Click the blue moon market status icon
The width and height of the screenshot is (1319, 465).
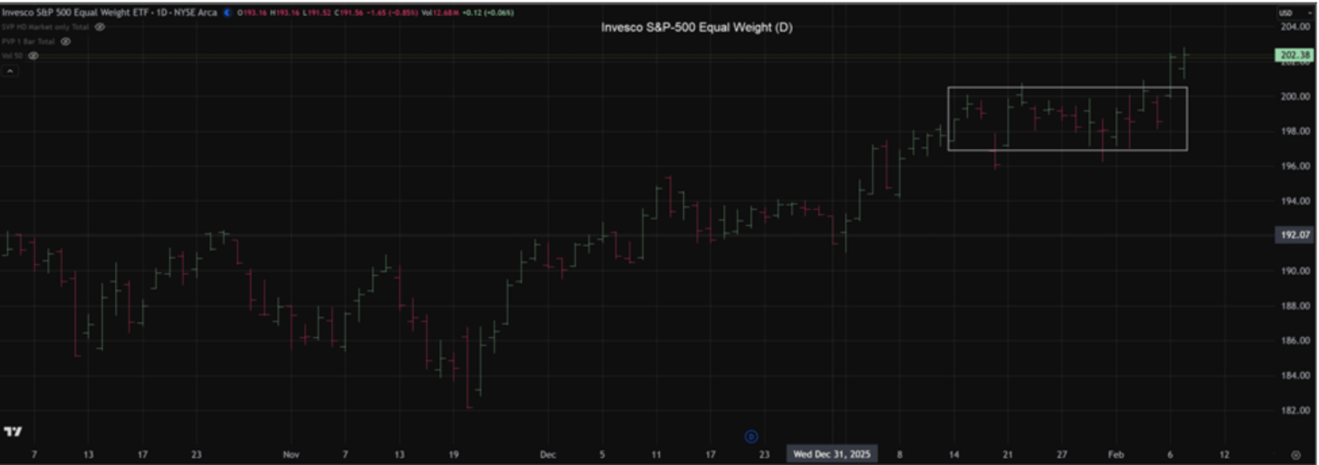[227, 12]
